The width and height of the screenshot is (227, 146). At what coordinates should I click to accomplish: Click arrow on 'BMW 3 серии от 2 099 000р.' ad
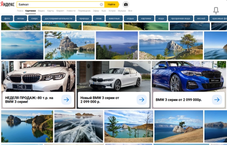click(x=217, y=100)
